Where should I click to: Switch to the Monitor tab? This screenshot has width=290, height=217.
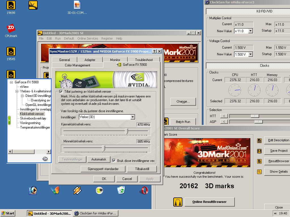click(x=115, y=60)
